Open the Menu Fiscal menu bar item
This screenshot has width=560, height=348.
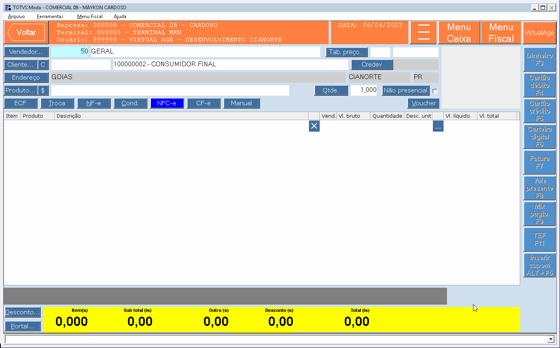point(90,16)
